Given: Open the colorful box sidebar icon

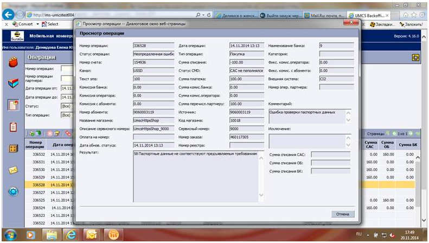Looking at the screenshot, I should [x=13, y=83].
